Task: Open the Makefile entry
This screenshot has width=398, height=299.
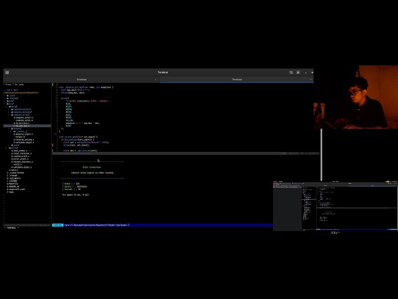Action: click(12, 184)
